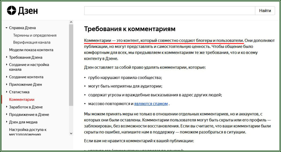Open Заработок в Дзене in the sidebar
The width and height of the screenshot is (281, 152).
(26, 107)
